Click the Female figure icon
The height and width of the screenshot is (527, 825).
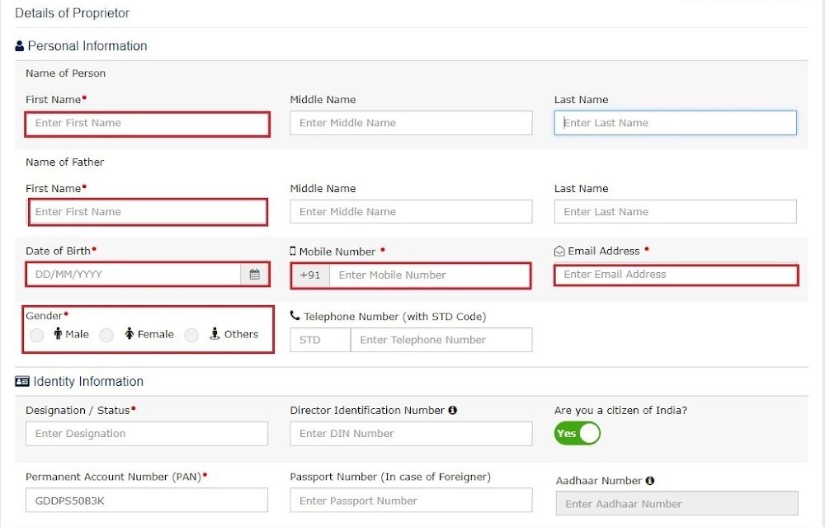pos(129,333)
